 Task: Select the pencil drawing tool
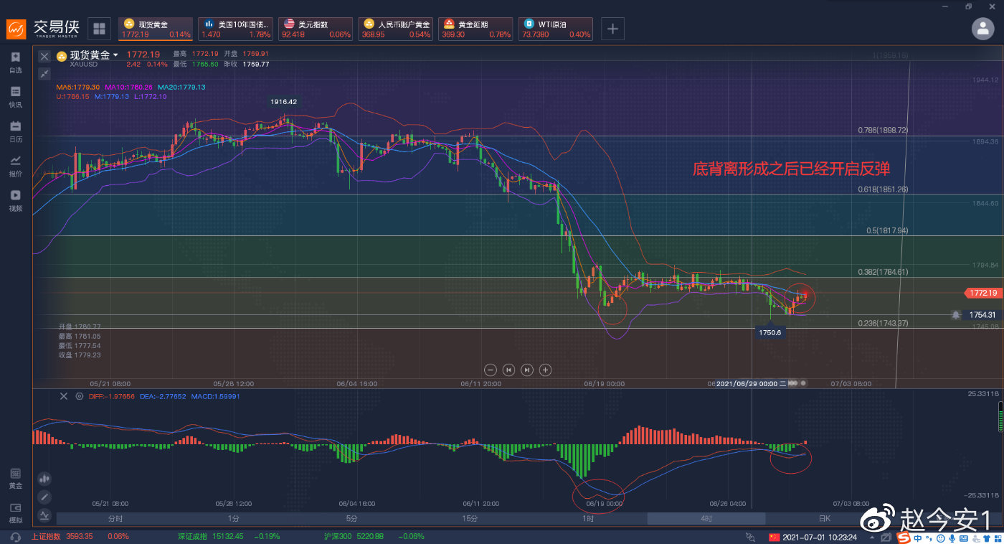click(44, 497)
